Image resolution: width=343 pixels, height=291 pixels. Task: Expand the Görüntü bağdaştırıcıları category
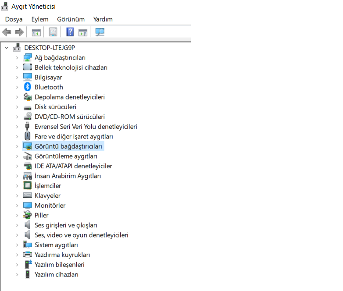[17, 146]
